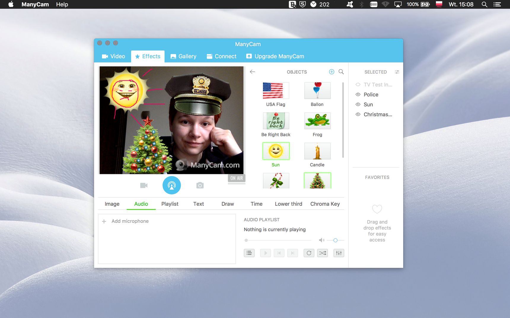Go back using the Objects back arrow
This screenshot has width=510, height=318.
[x=252, y=72]
